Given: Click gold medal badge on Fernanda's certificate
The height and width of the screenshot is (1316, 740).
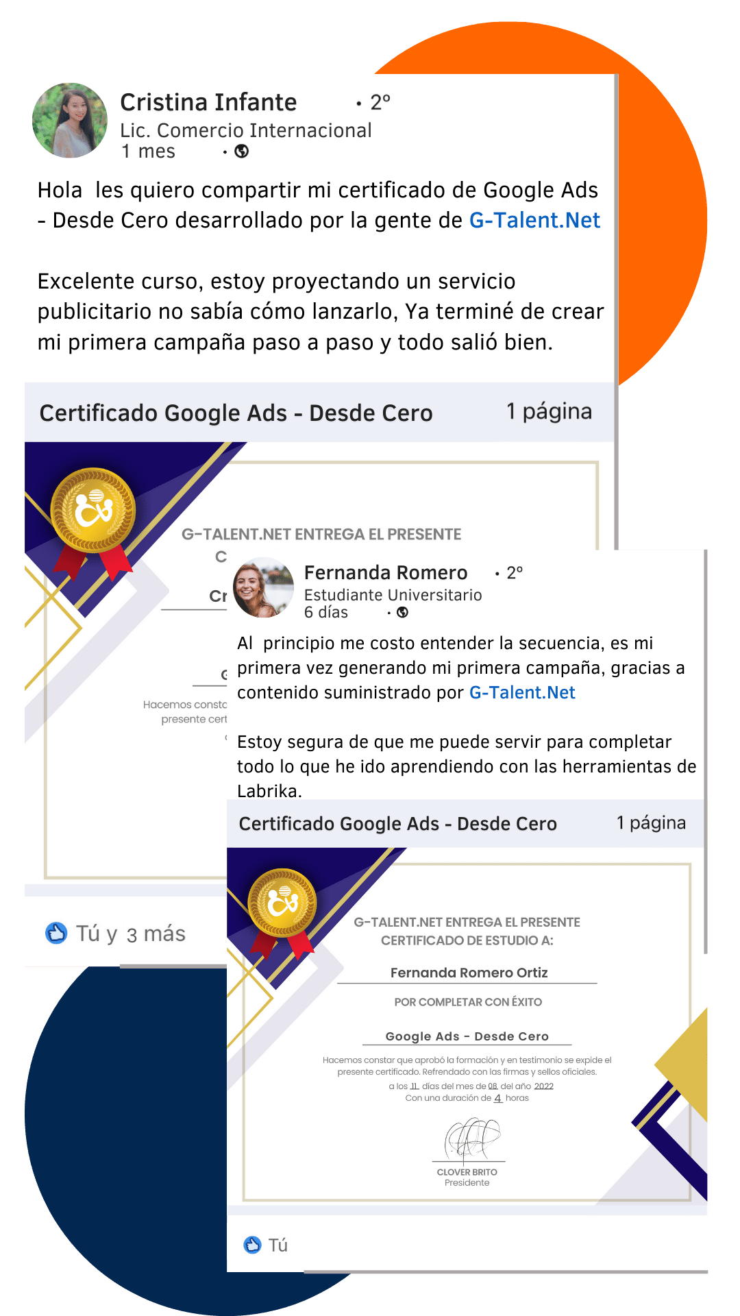Looking at the screenshot, I should point(282,903).
